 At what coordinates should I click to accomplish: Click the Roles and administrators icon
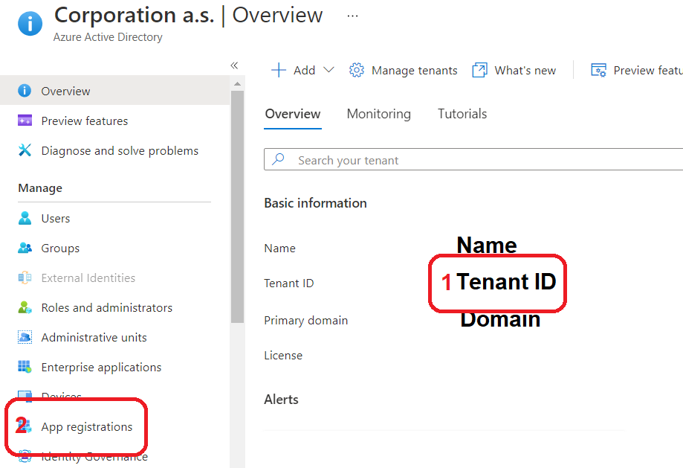(x=25, y=307)
